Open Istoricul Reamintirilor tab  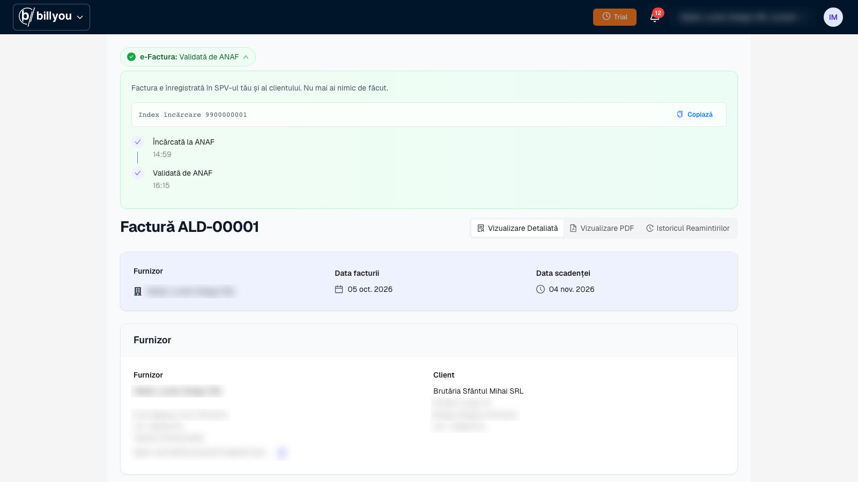pos(687,228)
